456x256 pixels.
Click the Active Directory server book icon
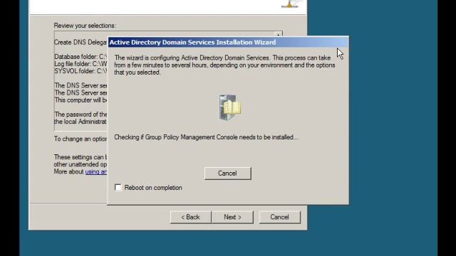[x=230, y=107]
